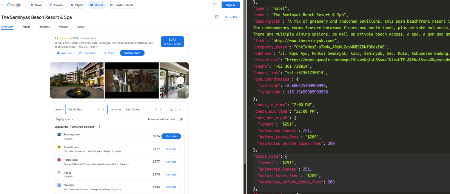This screenshot has height=194, width=450.
Task: Advance check-in date with the next arrow
Action: 103,109
